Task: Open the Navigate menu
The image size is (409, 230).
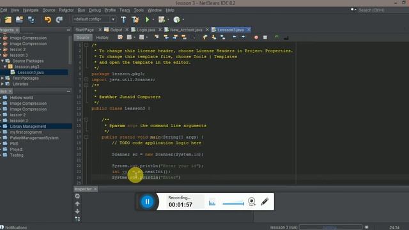Action: tap(31, 10)
